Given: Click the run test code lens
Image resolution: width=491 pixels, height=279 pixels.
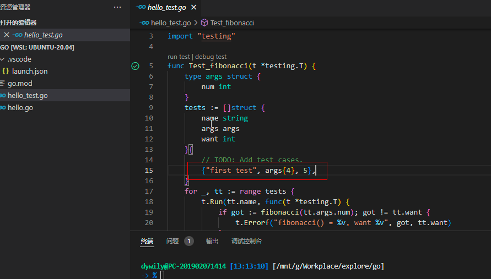Looking at the screenshot, I should pos(179,57).
